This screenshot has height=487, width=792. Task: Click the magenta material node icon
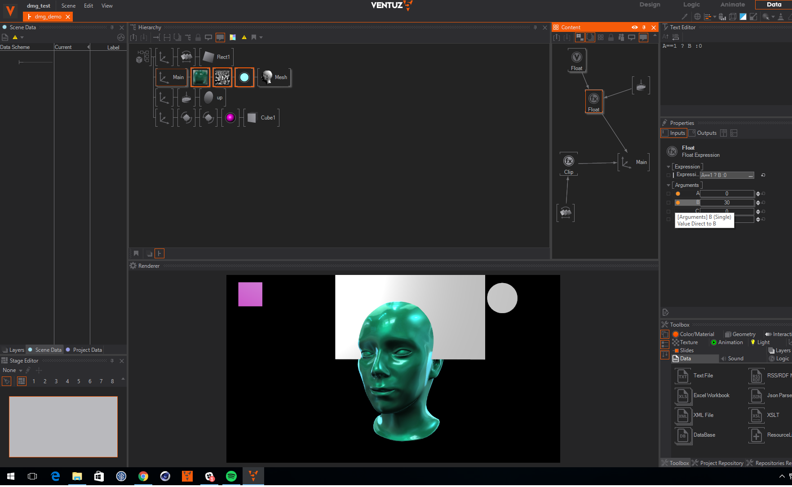[x=230, y=118]
